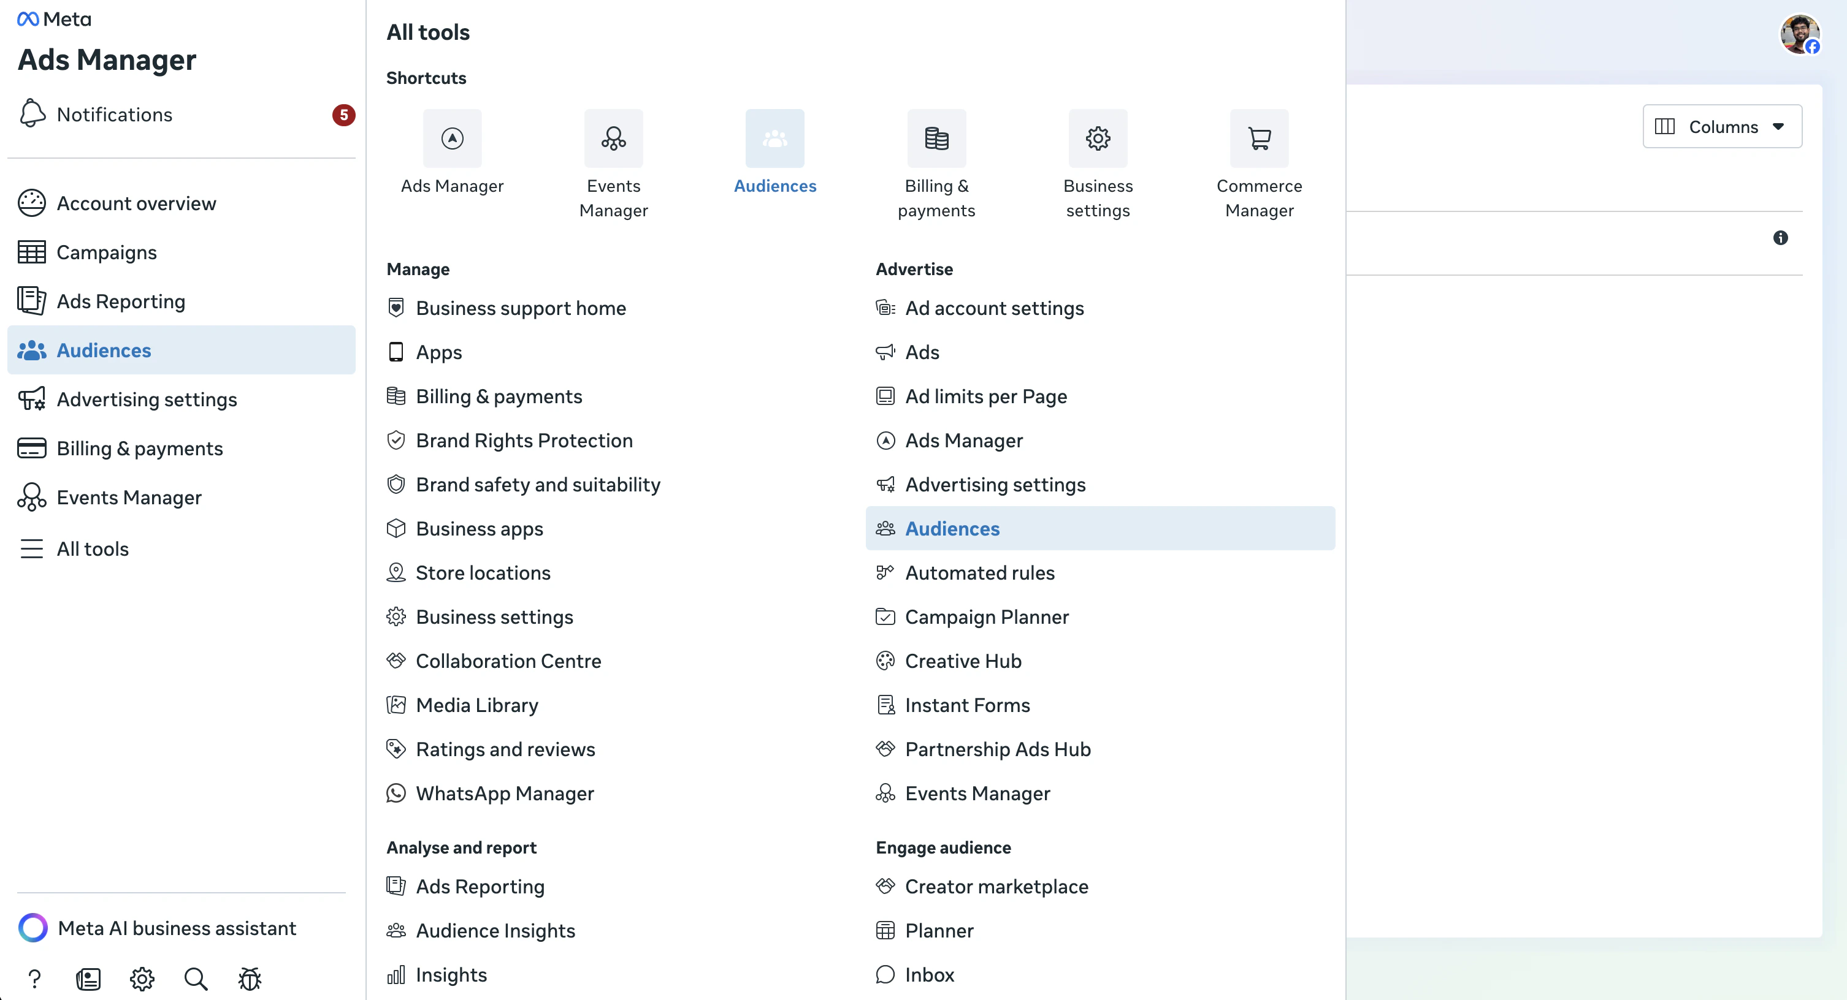Open the Meta AI business assistant icon
1847x1000 pixels.
[x=33, y=928]
